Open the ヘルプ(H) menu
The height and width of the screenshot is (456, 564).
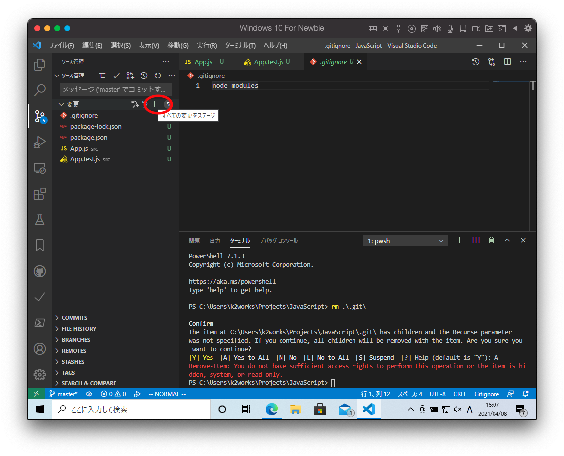[x=275, y=45]
